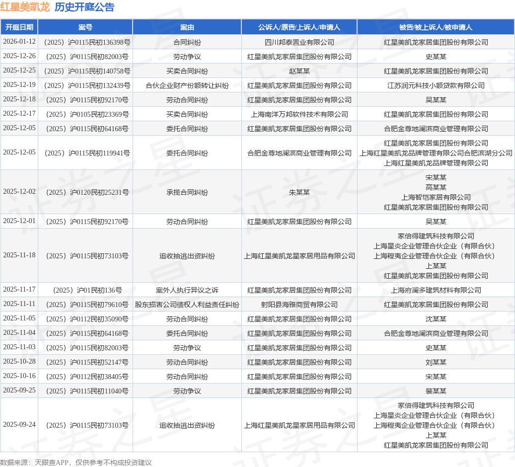Click the 四川邦泰置业有限公司 plaintiff cell
The image size is (515, 467).
pyautogui.click(x=299, y=42)
